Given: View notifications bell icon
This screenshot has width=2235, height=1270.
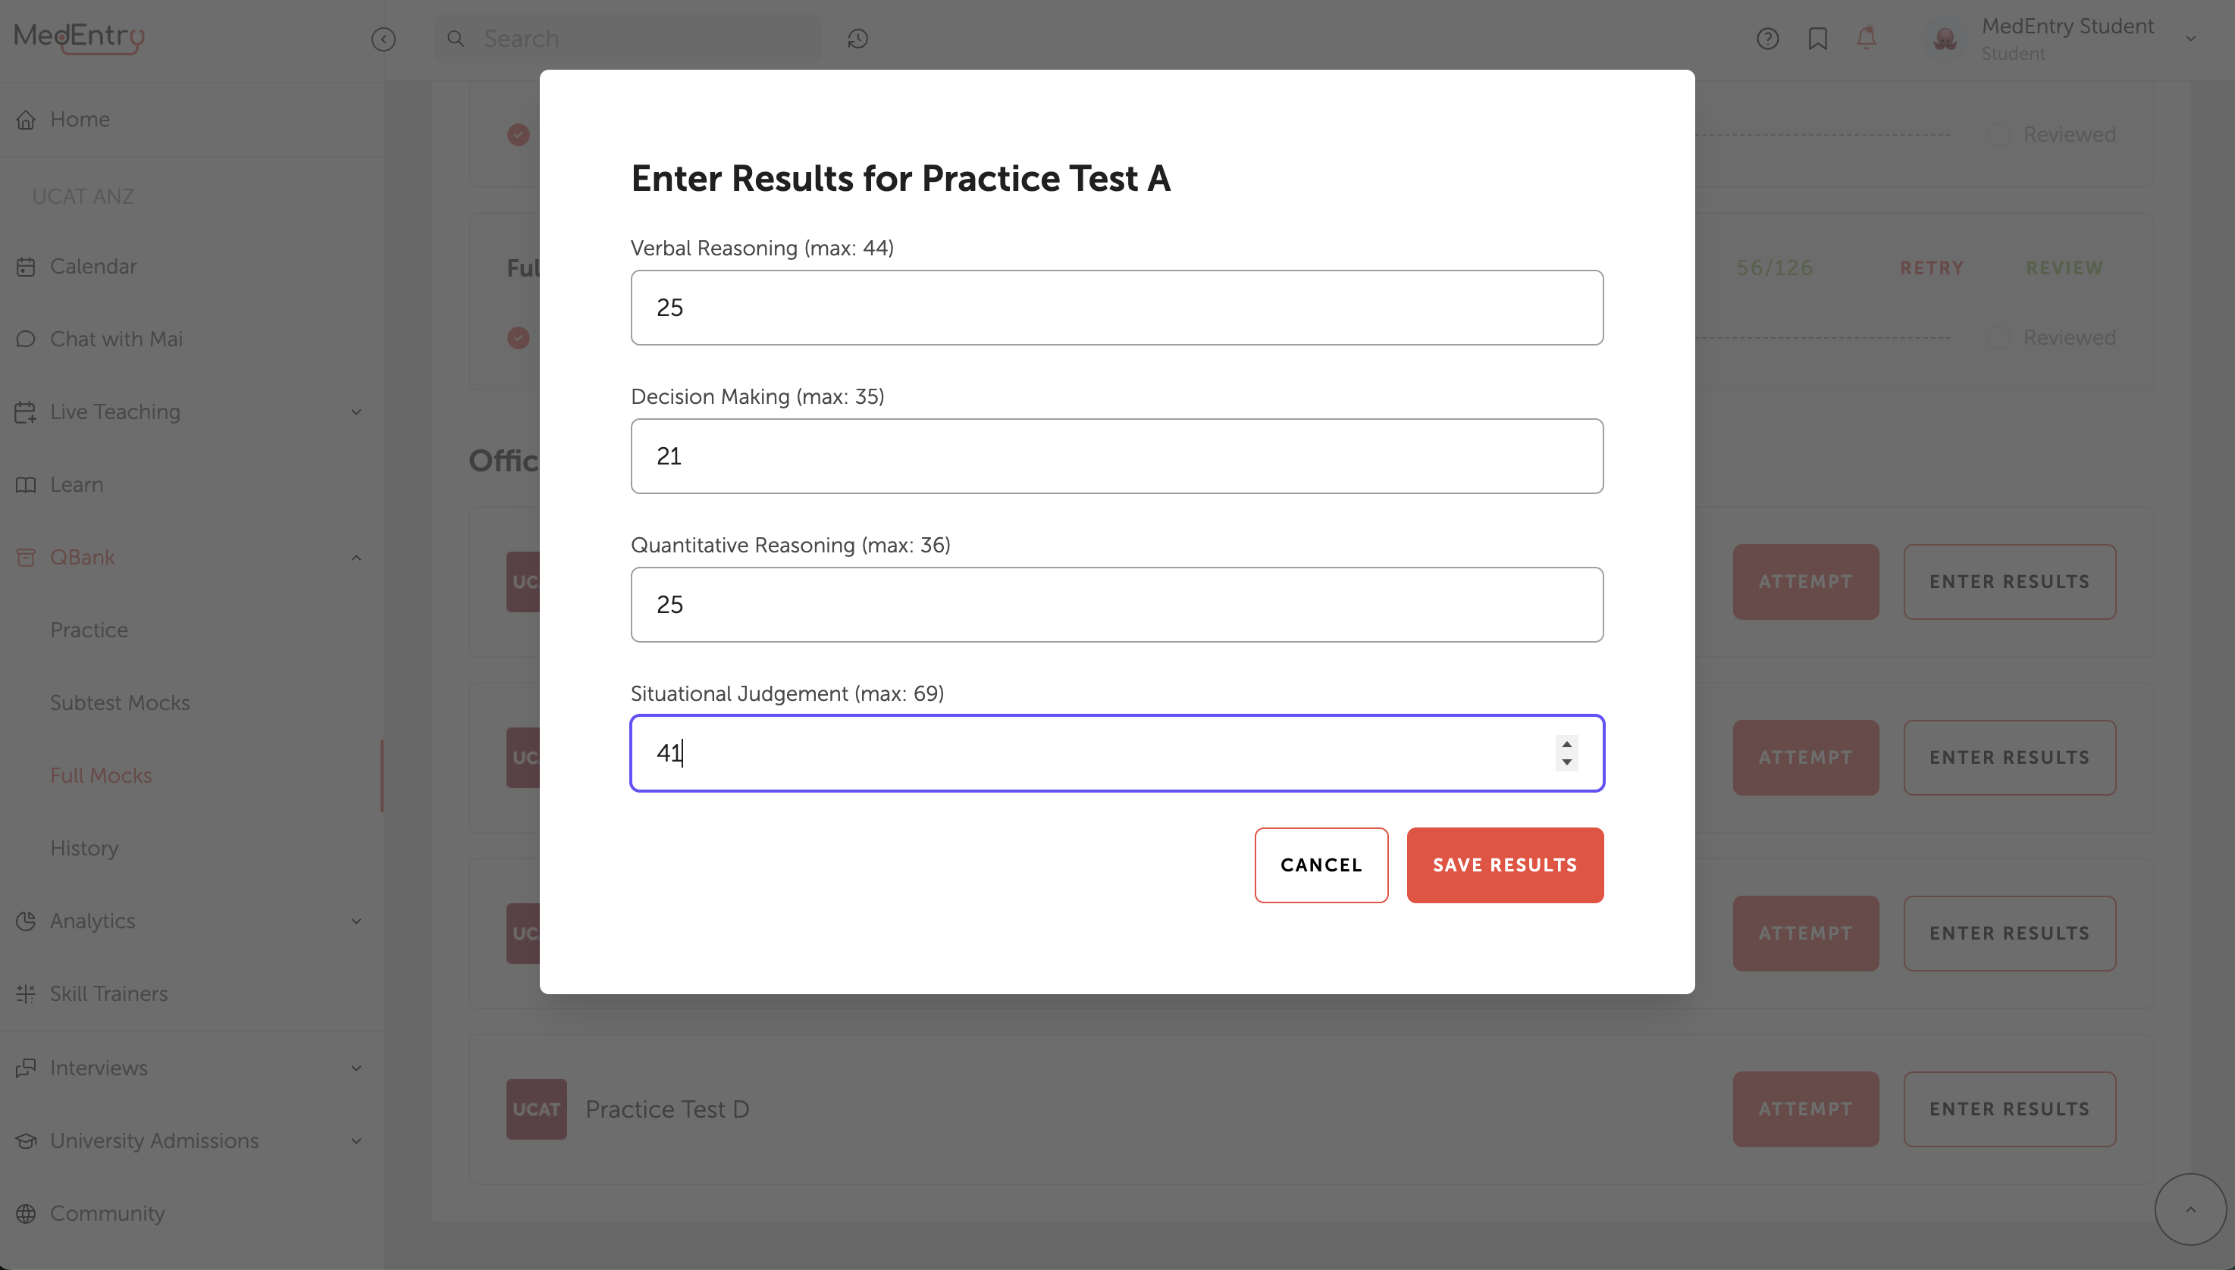Looking at the screenshot, I should coord(1867,39).
